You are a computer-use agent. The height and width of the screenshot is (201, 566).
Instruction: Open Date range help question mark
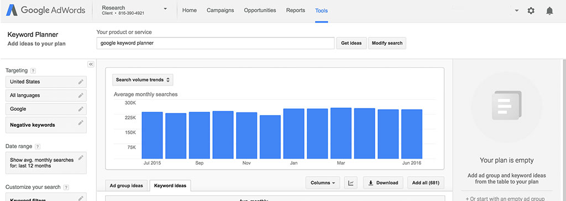[x=38, y=146]
